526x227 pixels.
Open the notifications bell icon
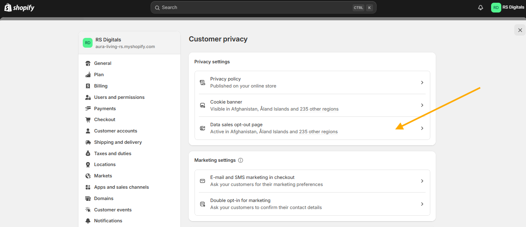click(x=480, y=7)
